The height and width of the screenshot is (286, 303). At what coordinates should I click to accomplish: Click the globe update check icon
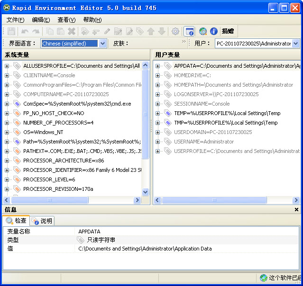[203, 31]
